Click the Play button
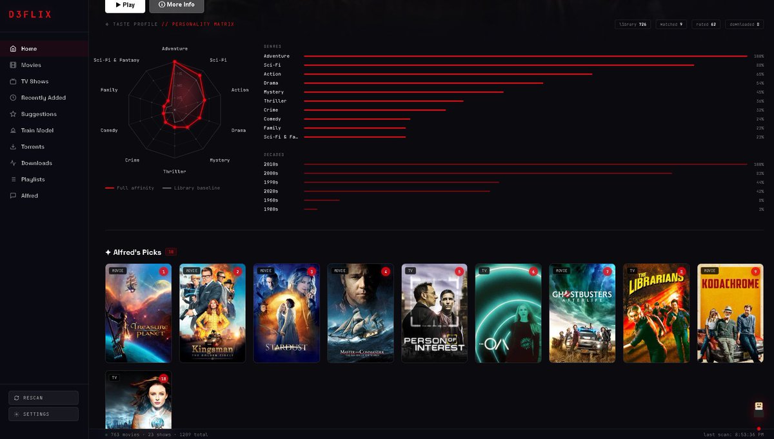 [125, 5]
